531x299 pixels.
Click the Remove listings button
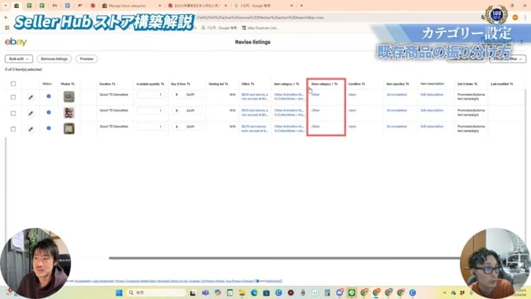coord(54,59)
